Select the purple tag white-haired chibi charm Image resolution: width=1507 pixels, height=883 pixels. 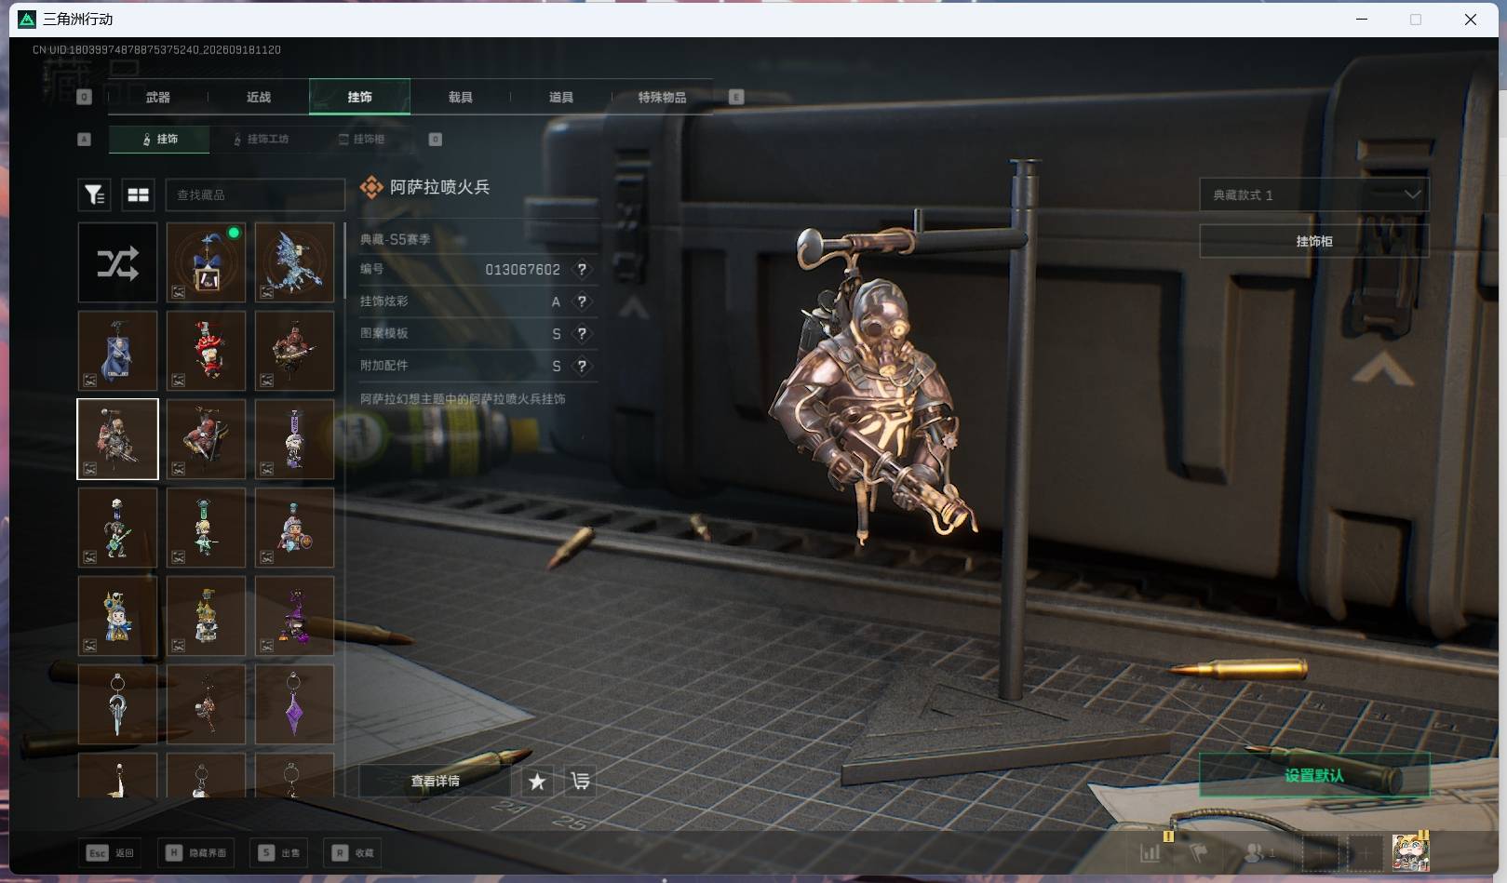[294, 439]
